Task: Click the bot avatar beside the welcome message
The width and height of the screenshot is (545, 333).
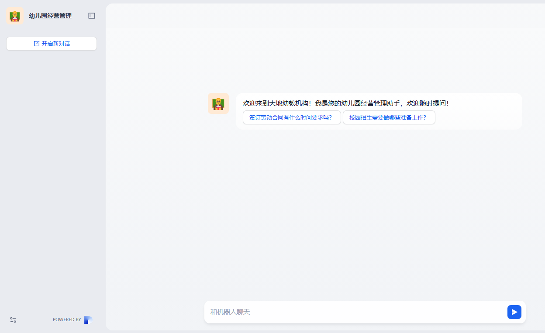Action: [218, 103]
